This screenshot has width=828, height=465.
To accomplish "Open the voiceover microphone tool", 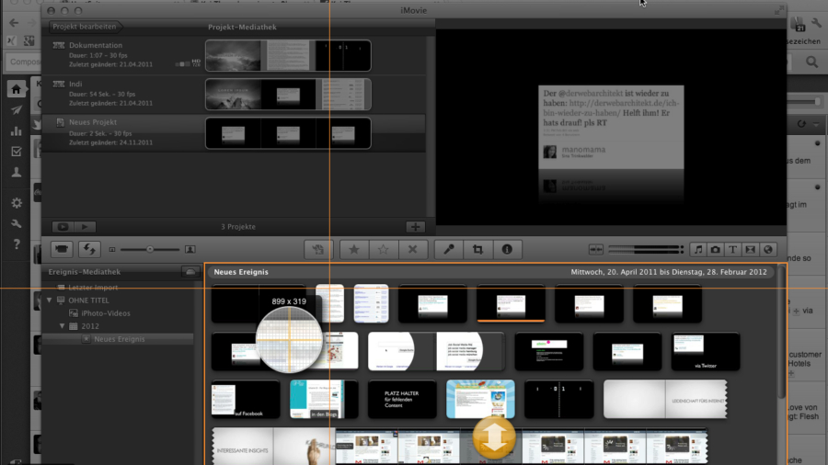I will coord(449,249).
